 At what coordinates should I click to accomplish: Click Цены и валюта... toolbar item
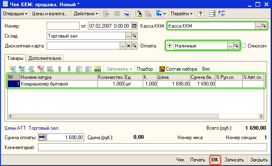[x=50, y=14]
